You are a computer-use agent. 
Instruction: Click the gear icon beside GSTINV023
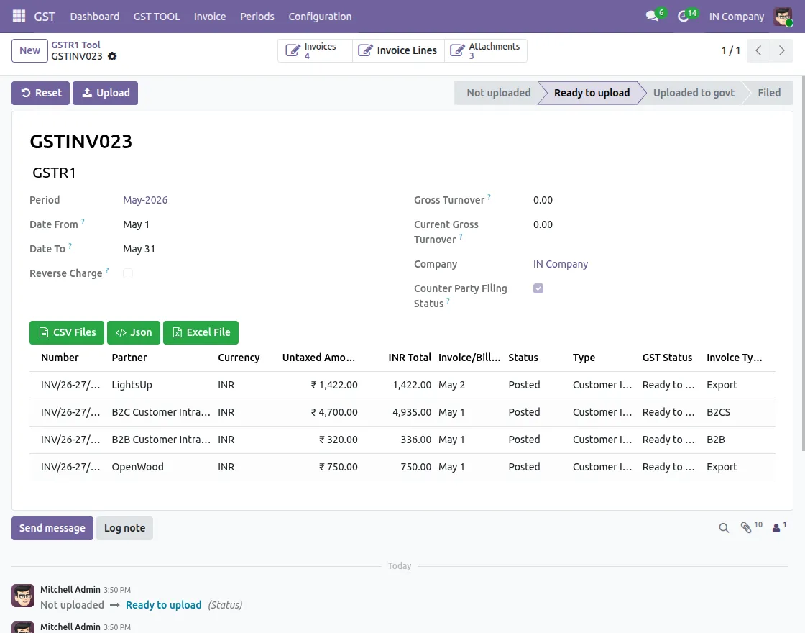click(x=112, y=57)
